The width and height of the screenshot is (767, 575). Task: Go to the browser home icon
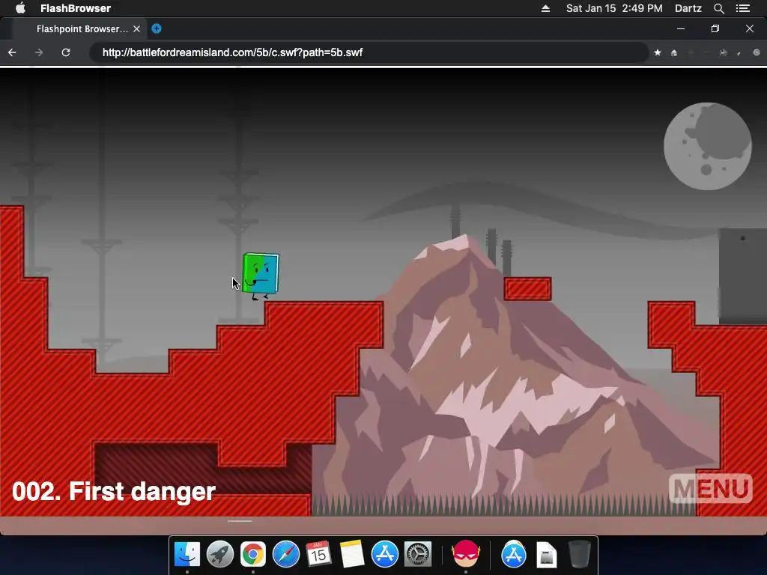[674, 52]
